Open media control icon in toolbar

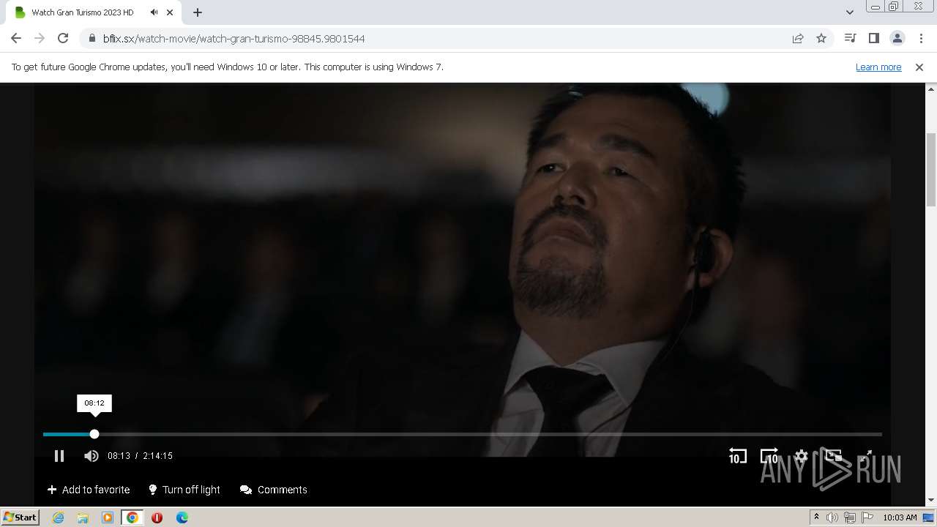tap(850, 38)
